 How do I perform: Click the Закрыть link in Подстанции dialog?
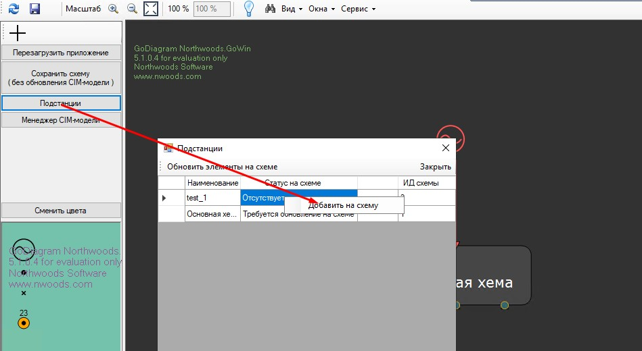click(x=435, y=167)
